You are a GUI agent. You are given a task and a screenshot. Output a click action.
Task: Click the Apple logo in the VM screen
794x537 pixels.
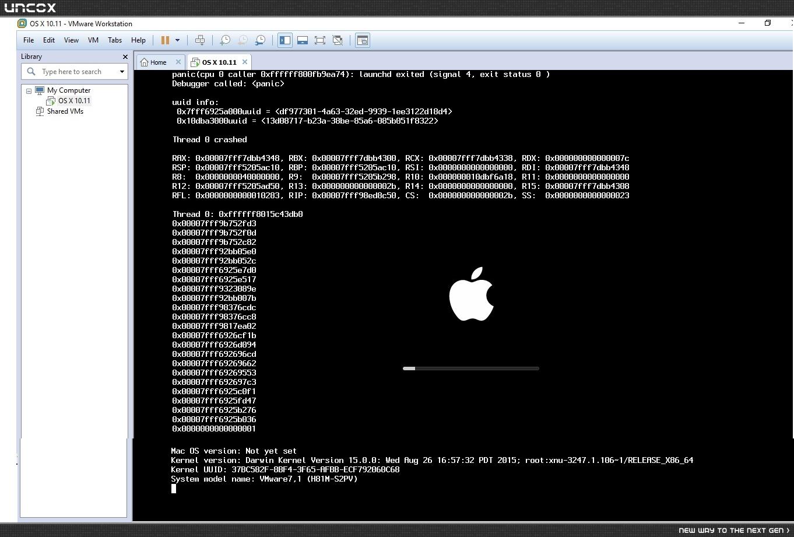click(x=472, y=294)
